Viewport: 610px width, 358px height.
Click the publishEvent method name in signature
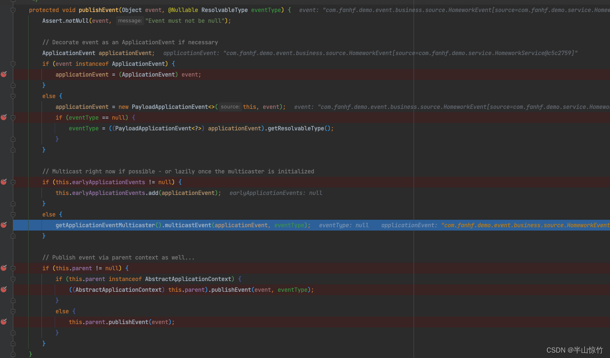tap(99, 10)
